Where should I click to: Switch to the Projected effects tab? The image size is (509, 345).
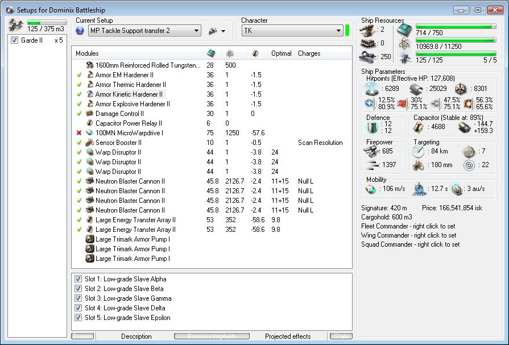(287, 336)
